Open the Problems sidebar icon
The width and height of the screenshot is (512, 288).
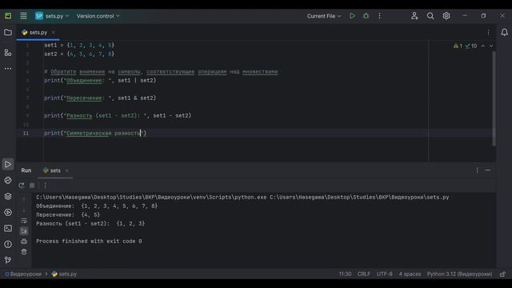click(x=8, y=244)
